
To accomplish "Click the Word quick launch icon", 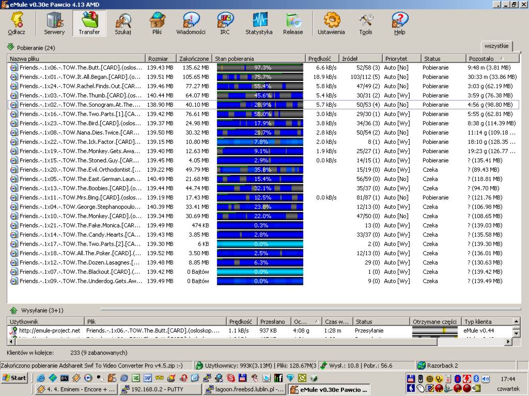I will (x=148, y=378).
